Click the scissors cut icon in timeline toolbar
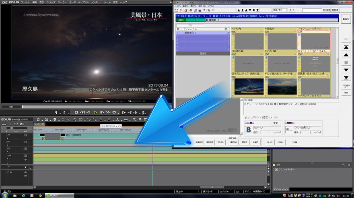This screenshot has width=354, height=198. [x=63, y=119]
